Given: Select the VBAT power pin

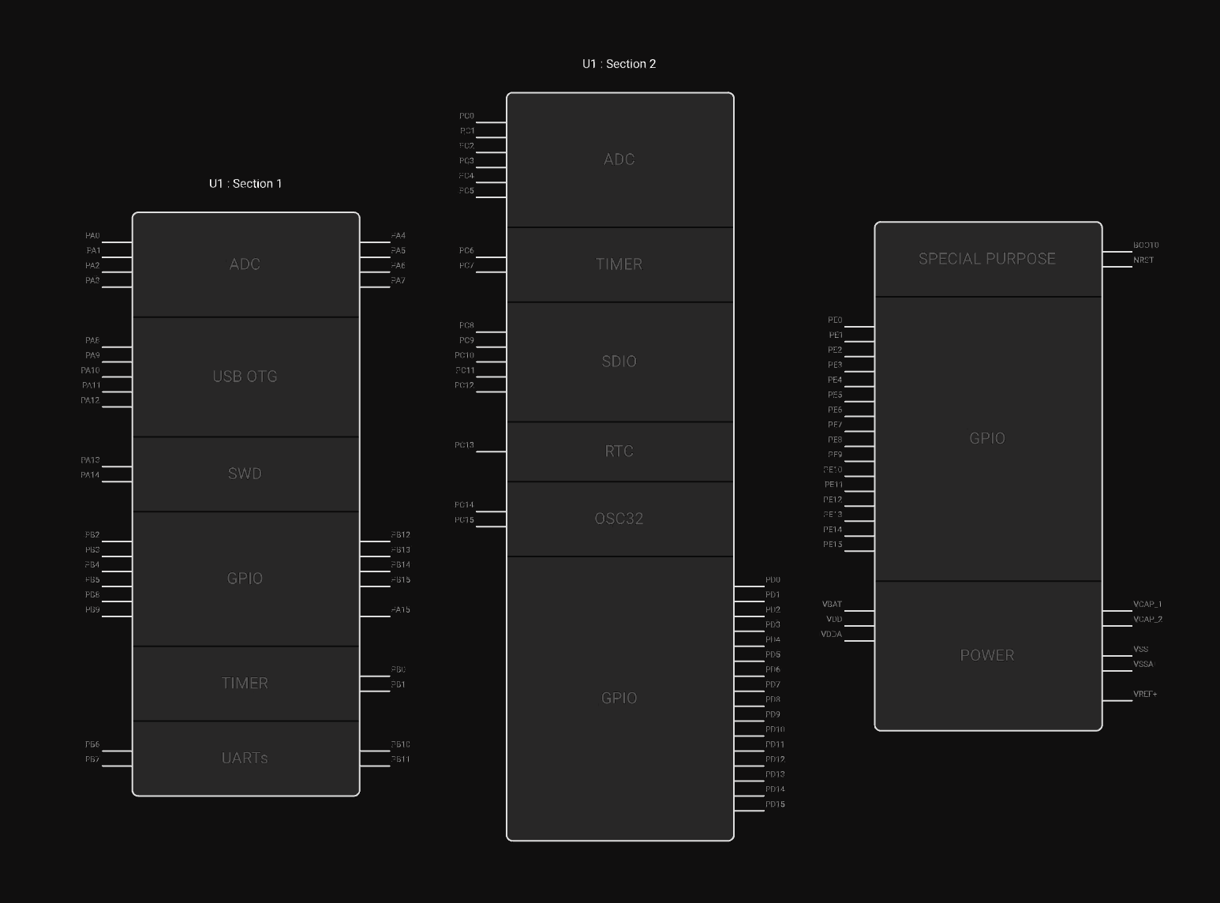Looking at the screenshot, I should tap(832, 605).
